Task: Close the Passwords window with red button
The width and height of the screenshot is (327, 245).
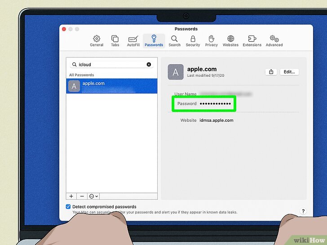Action: pyautogui.click(x=64, y=29)
